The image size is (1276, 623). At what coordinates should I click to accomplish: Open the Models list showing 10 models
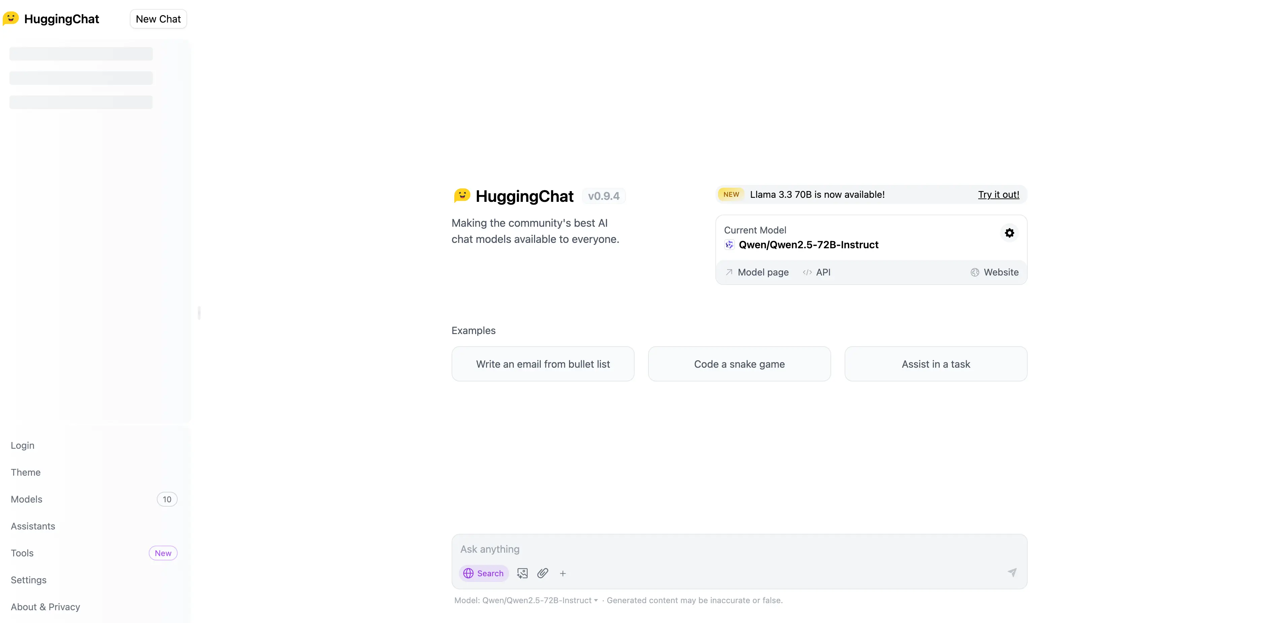click(x=26, y=499)
